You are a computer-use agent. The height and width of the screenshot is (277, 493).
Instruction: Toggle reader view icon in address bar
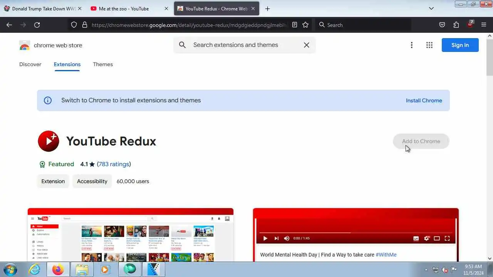(295, 25)
